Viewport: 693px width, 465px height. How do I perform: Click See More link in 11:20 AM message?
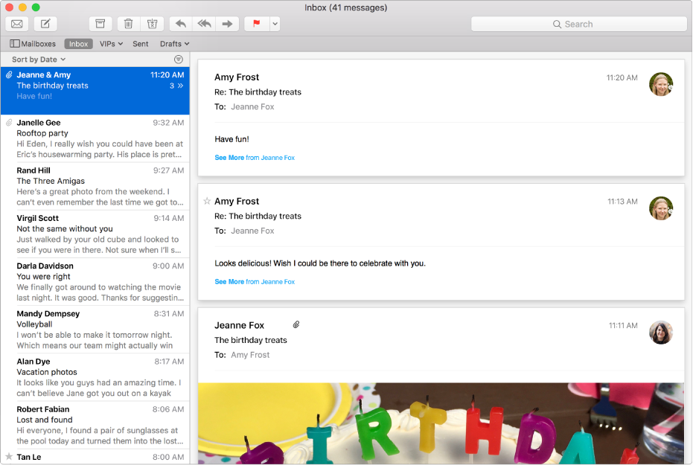coord(255,158)
